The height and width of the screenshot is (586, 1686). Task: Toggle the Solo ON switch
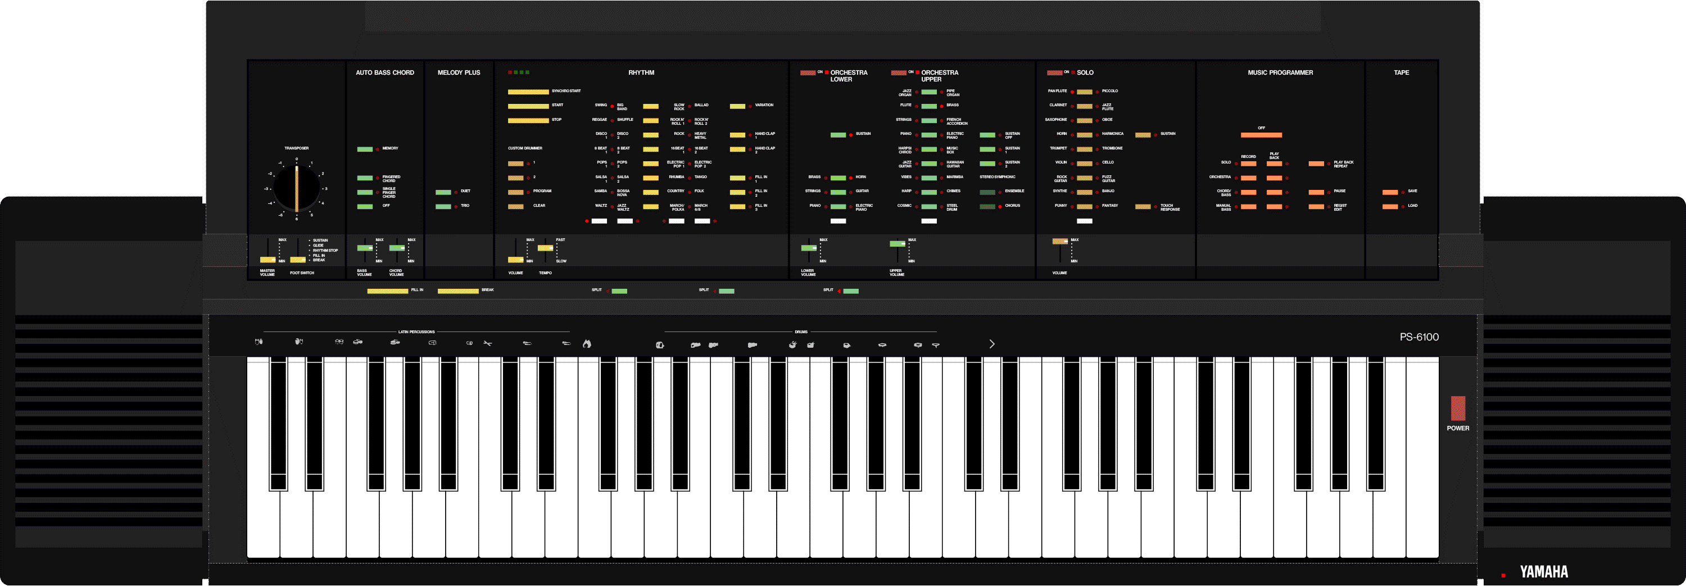1054,72
